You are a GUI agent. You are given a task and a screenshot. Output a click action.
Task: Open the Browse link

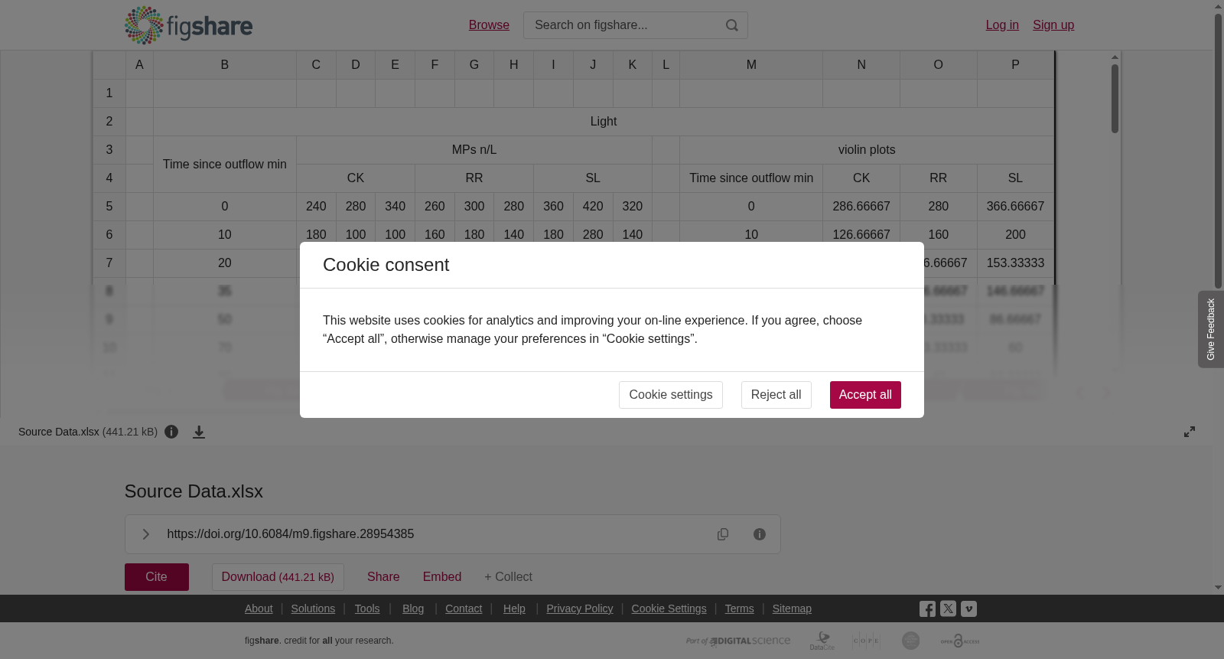pos(489,25)
